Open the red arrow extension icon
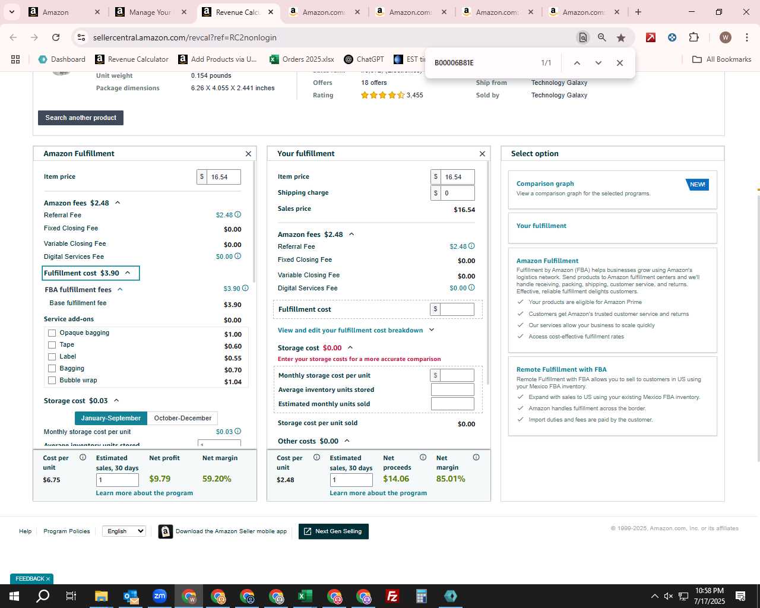The width and height of the screenshot is (760, 608). pos(651,37)
